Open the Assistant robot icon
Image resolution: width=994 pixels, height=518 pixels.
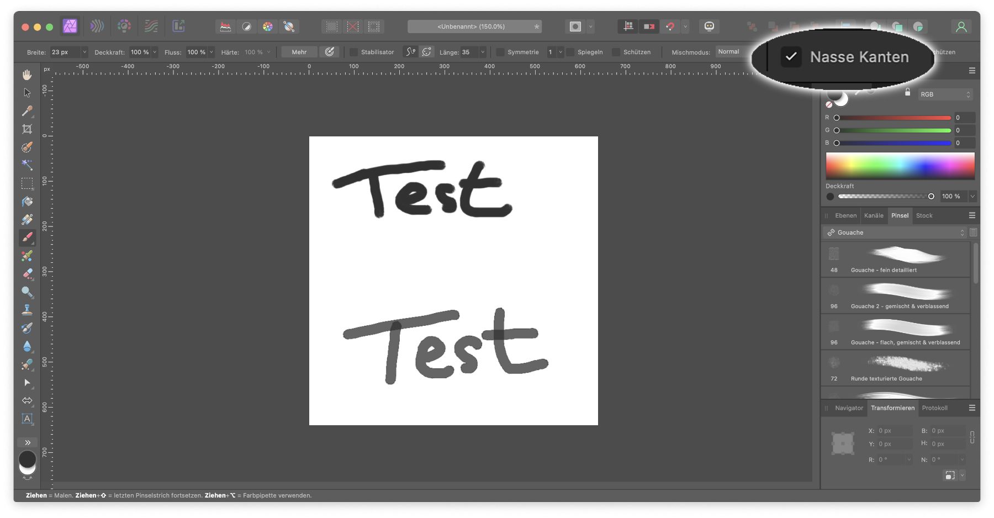709,27
